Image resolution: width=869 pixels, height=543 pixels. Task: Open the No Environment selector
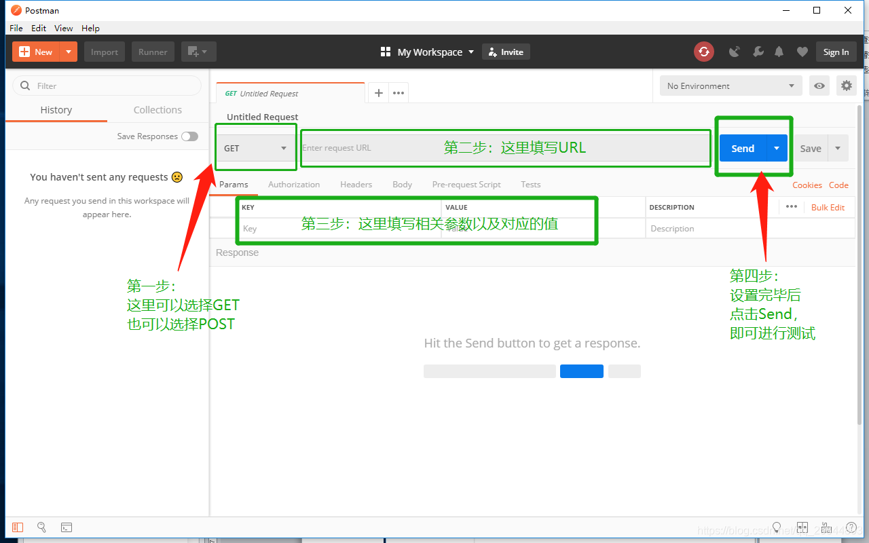(x=731, y=86)
